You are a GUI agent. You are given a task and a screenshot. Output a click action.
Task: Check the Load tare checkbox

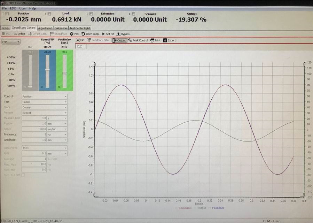49,14
